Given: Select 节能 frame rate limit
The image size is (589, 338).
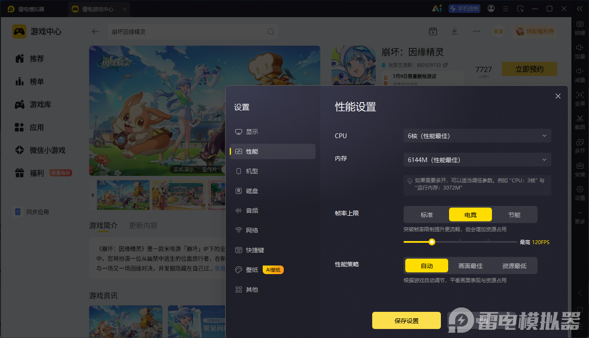Looking at the screenshot, I should (514, 215).
